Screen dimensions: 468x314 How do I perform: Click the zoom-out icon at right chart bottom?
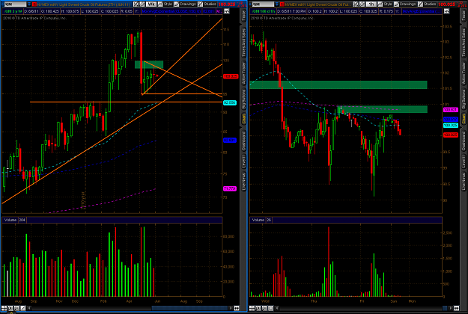[x=264, y=308]
